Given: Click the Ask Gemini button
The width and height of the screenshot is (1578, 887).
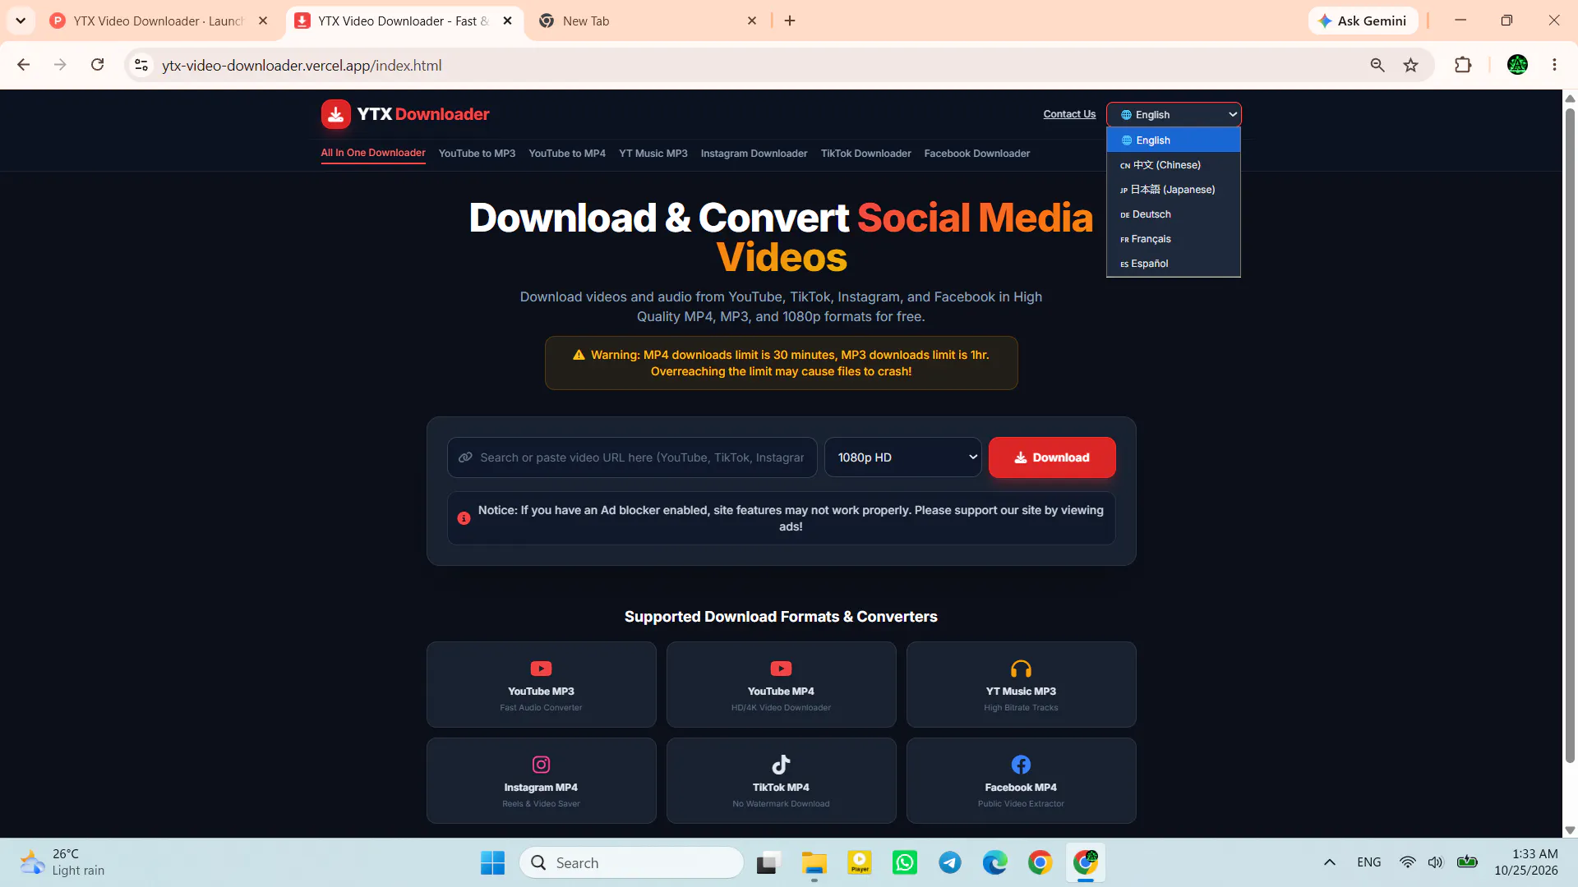Looking at the screenshot, I should [1363, 21].
